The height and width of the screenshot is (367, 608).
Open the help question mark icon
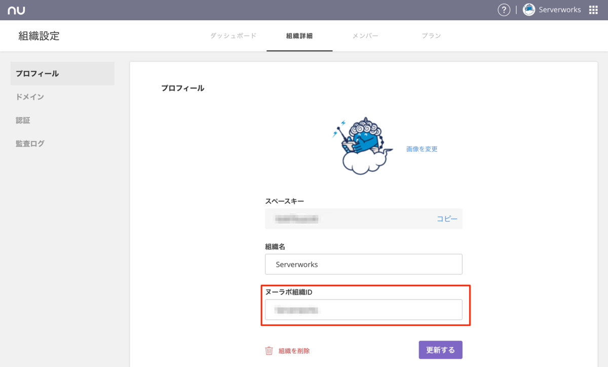(504, 10)
